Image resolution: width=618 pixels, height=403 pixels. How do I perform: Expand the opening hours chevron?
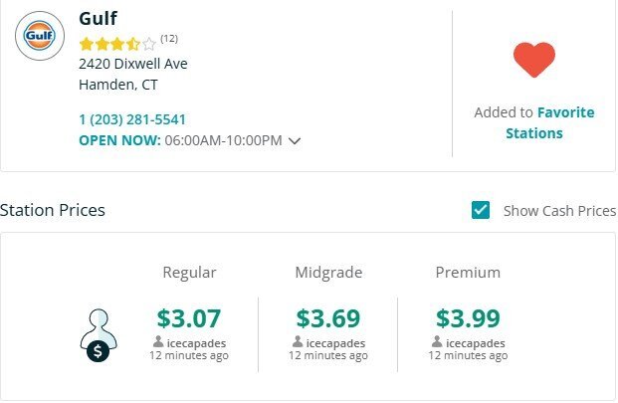coord(295,140)
